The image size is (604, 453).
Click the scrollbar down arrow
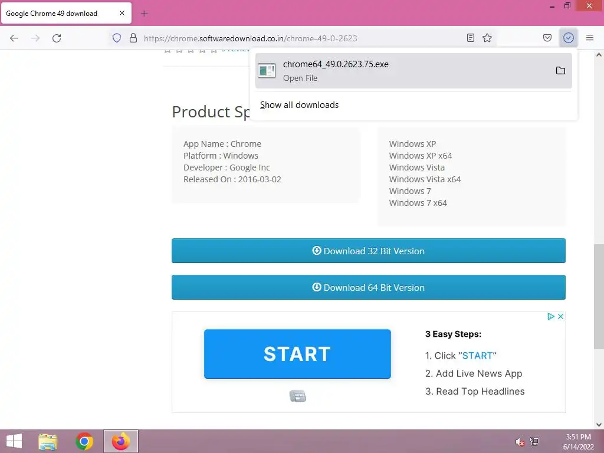[x=599, y=425]
